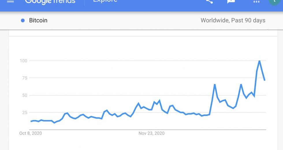Viewport: 283px width, 150px height.
Task: Click the final data point on the line
Action: (x=265, y=80)
